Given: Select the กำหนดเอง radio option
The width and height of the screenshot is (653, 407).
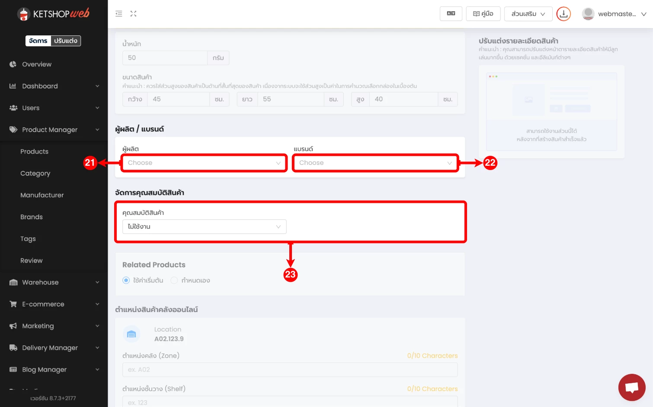Looking at the screenshot, I should [174, 281].
